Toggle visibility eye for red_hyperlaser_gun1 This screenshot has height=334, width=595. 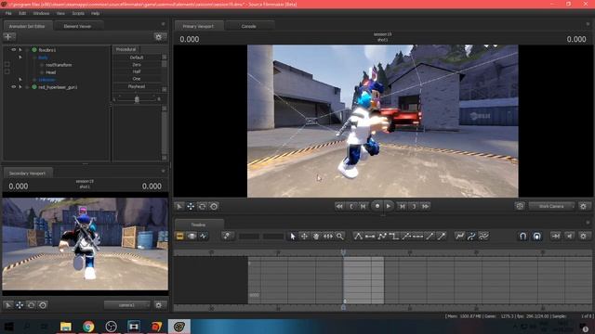click(13, 87)
